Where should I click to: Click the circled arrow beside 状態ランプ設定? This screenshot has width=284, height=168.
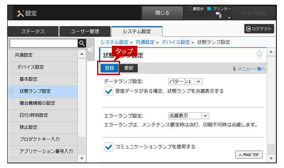(11, 91)
